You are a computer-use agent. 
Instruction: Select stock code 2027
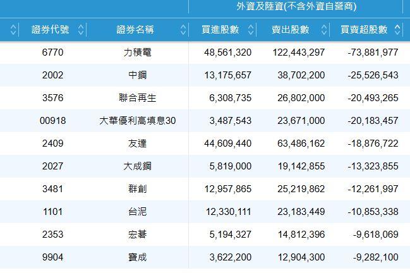[53, 166]
